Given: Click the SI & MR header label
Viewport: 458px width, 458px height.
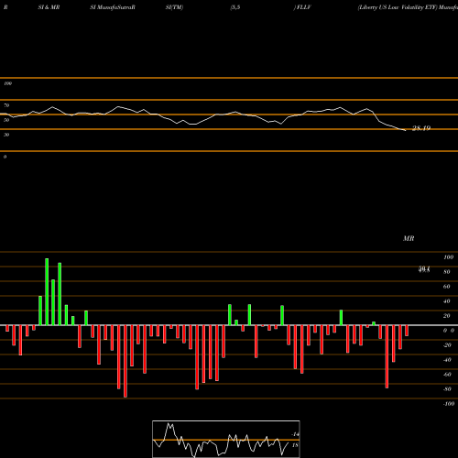Looking at the screenshot, I should click(49, 7).
